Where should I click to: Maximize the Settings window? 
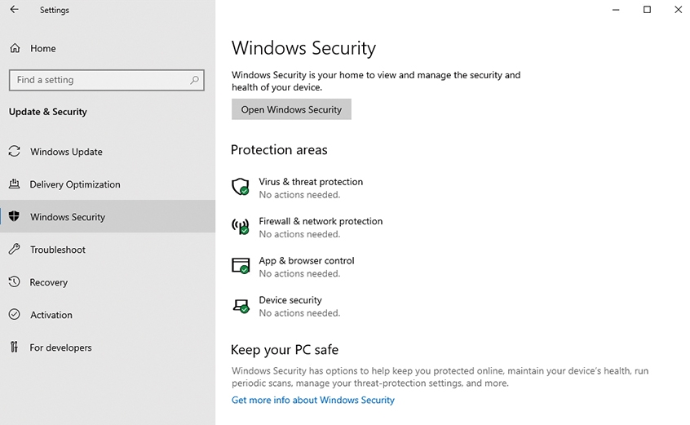[x=647, y=9]
